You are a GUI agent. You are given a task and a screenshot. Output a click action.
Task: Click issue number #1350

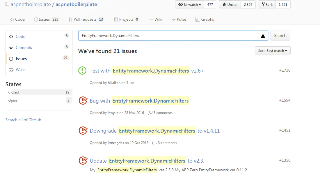coord(285,161)
